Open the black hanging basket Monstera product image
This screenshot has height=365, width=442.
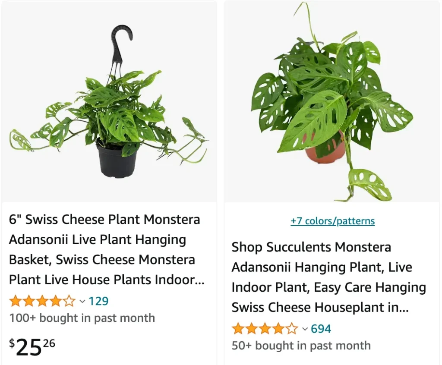(x=109, y=101)
